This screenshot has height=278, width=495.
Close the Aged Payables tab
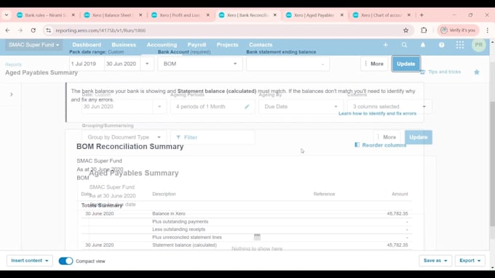[342, 15]
